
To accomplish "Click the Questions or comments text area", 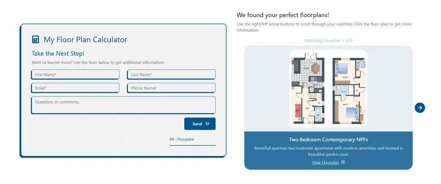I will pos(123,105).
